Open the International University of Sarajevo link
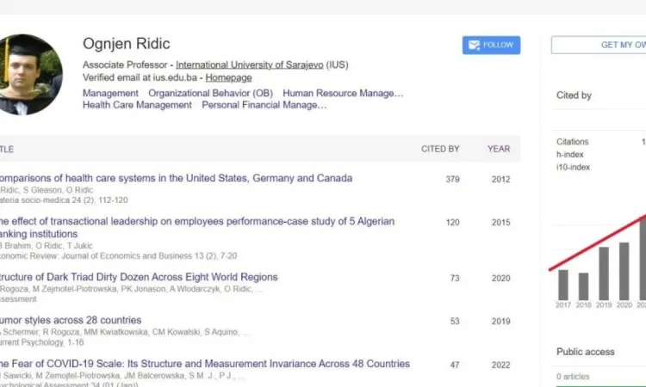 coord(249,65)
